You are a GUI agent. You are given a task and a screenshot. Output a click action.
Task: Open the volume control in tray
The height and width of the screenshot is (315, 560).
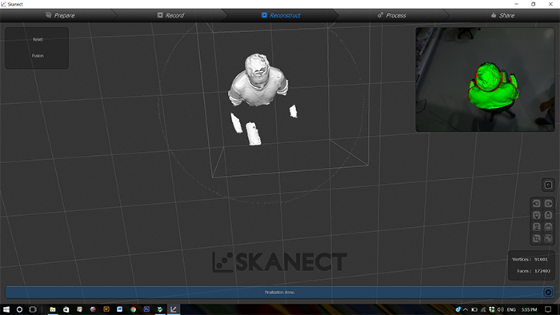[500, 309]
